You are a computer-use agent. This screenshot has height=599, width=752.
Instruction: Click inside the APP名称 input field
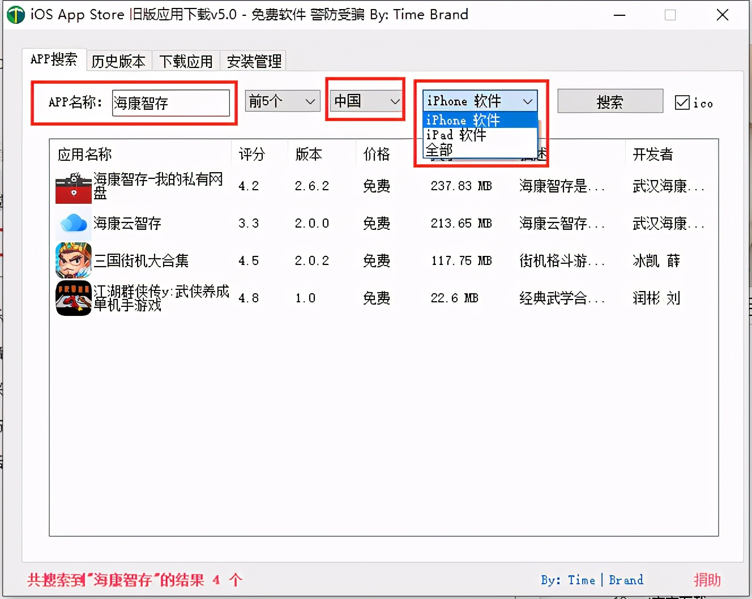point(171,103)
